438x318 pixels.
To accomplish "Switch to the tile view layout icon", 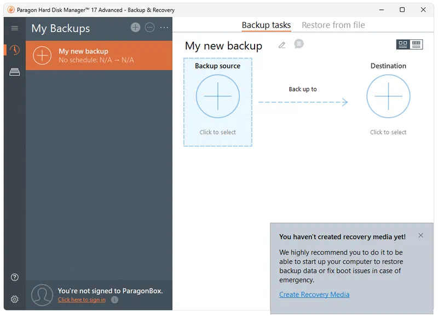I will (403, 44).
